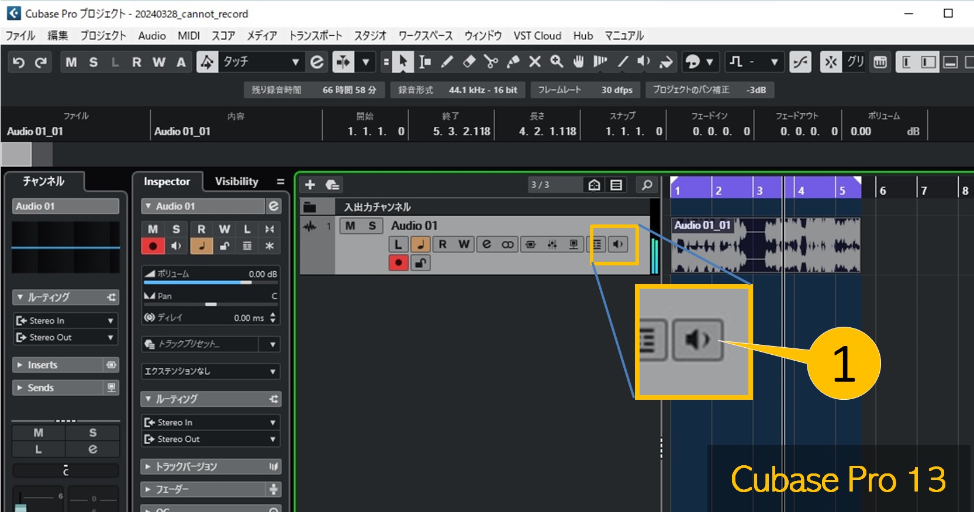Click the Edit Channel Settings e in Inspector
The height and width of the screenshot is (512, 974).
(274, 206)
